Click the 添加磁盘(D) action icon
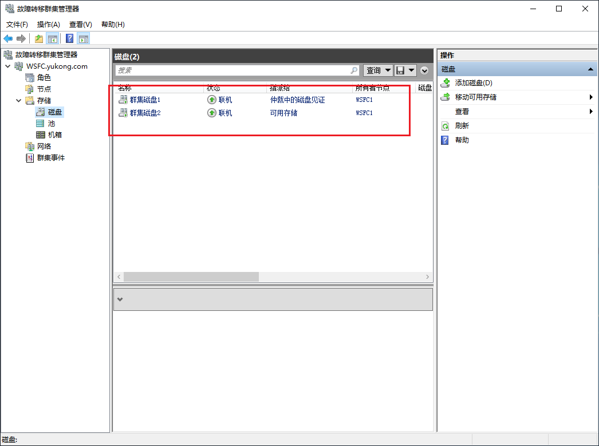The width and height of the screenshot is (599, 446). (445, 83)
